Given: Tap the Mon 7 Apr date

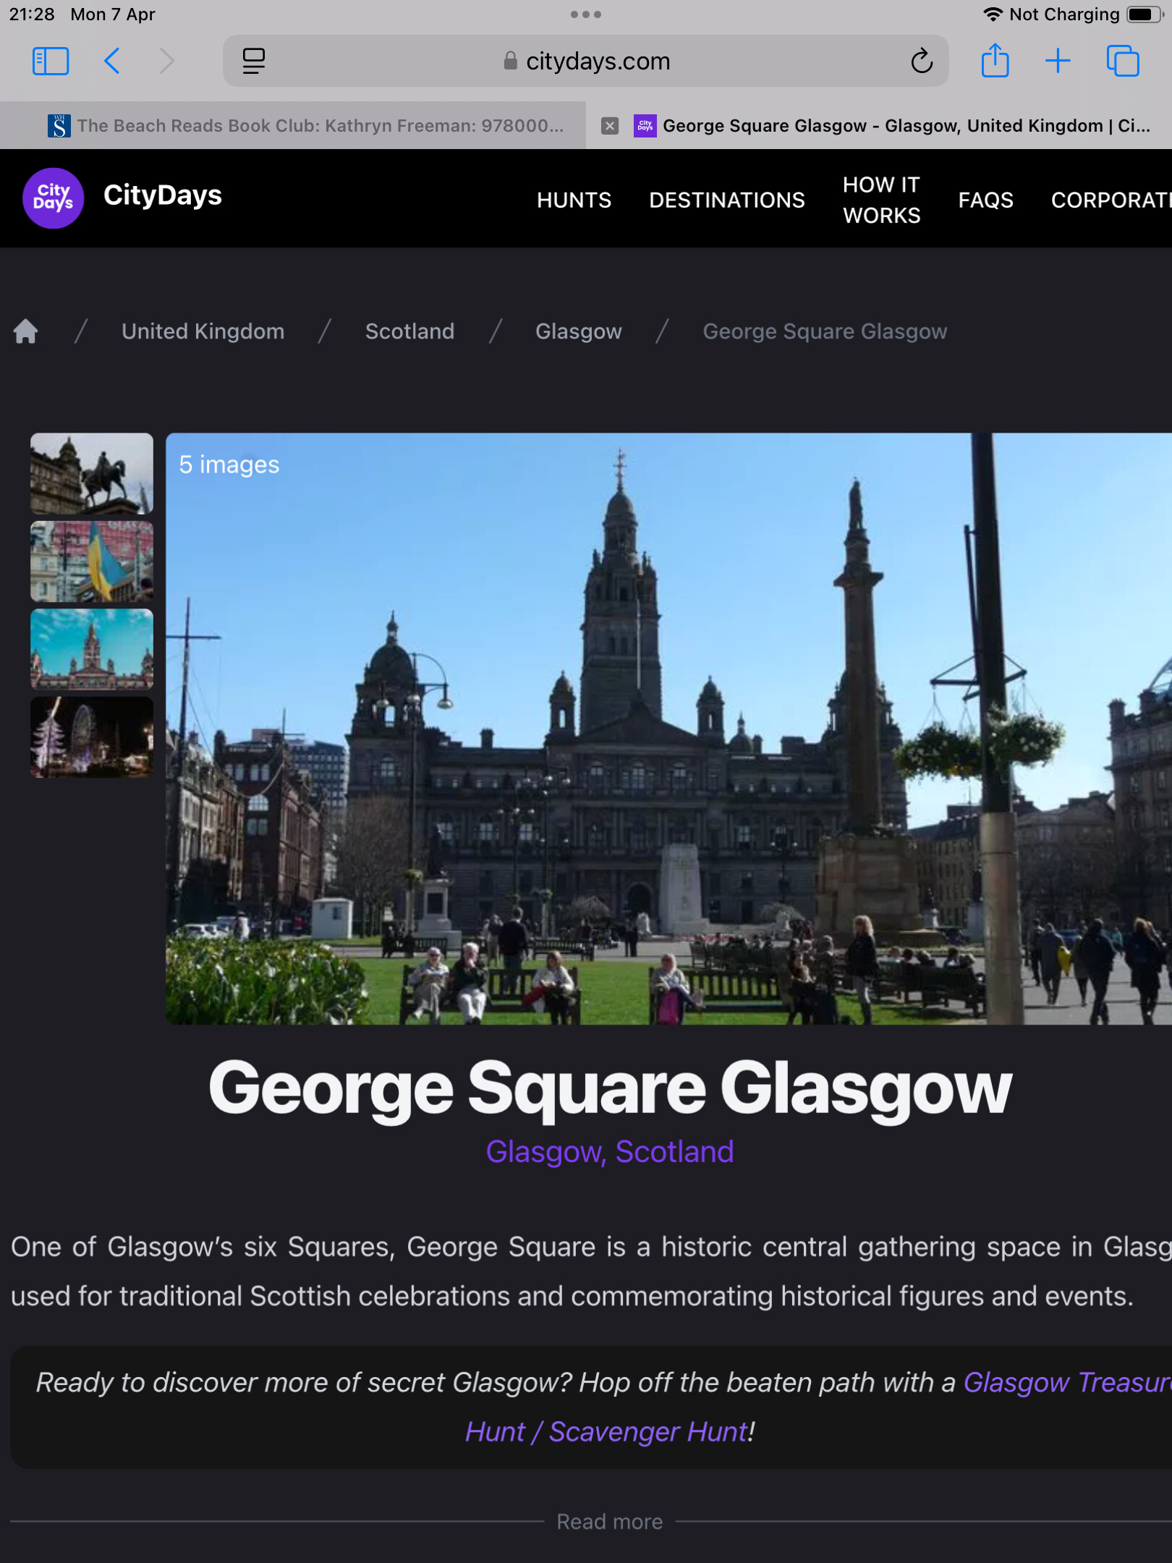Looking at the screenshot, I should click(113, 14).
